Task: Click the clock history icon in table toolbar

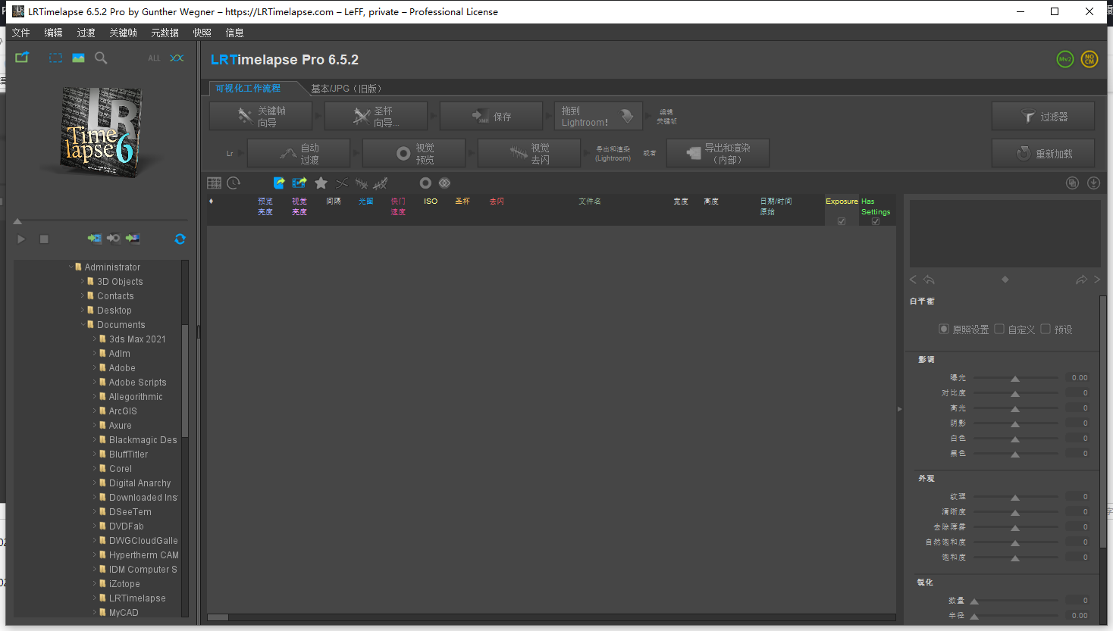Action: [234, 183]
